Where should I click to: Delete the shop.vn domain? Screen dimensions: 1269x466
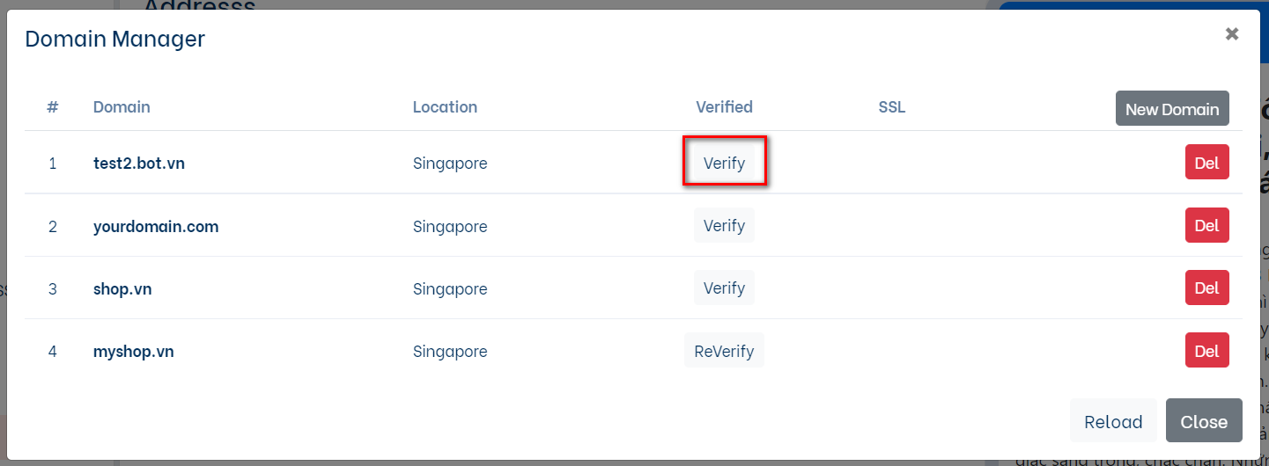coord(1206,288)
